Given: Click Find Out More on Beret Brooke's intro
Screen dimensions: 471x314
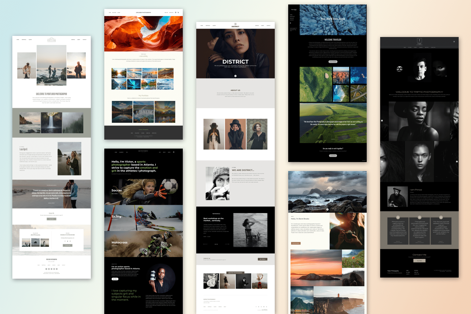Looking at the screenshot, I should [x=296, y=243].
